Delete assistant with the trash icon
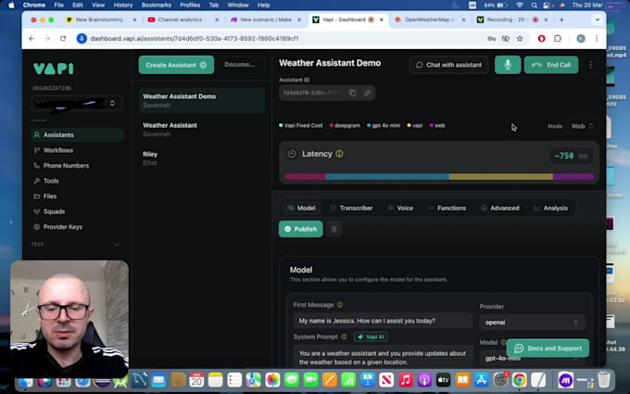 [x=334, y=229]
